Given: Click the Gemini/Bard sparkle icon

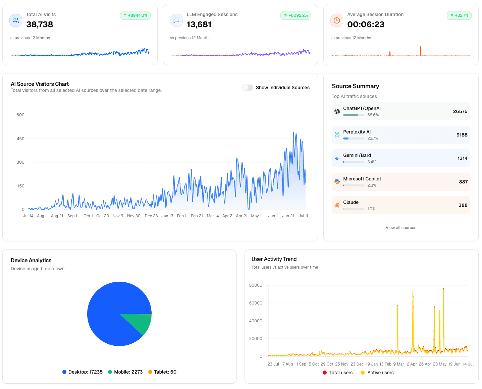Looking at the screenshot, I should tap(337, 158).
